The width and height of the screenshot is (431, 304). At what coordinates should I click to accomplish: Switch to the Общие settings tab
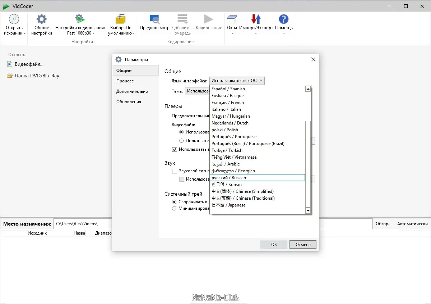[135, 71]
